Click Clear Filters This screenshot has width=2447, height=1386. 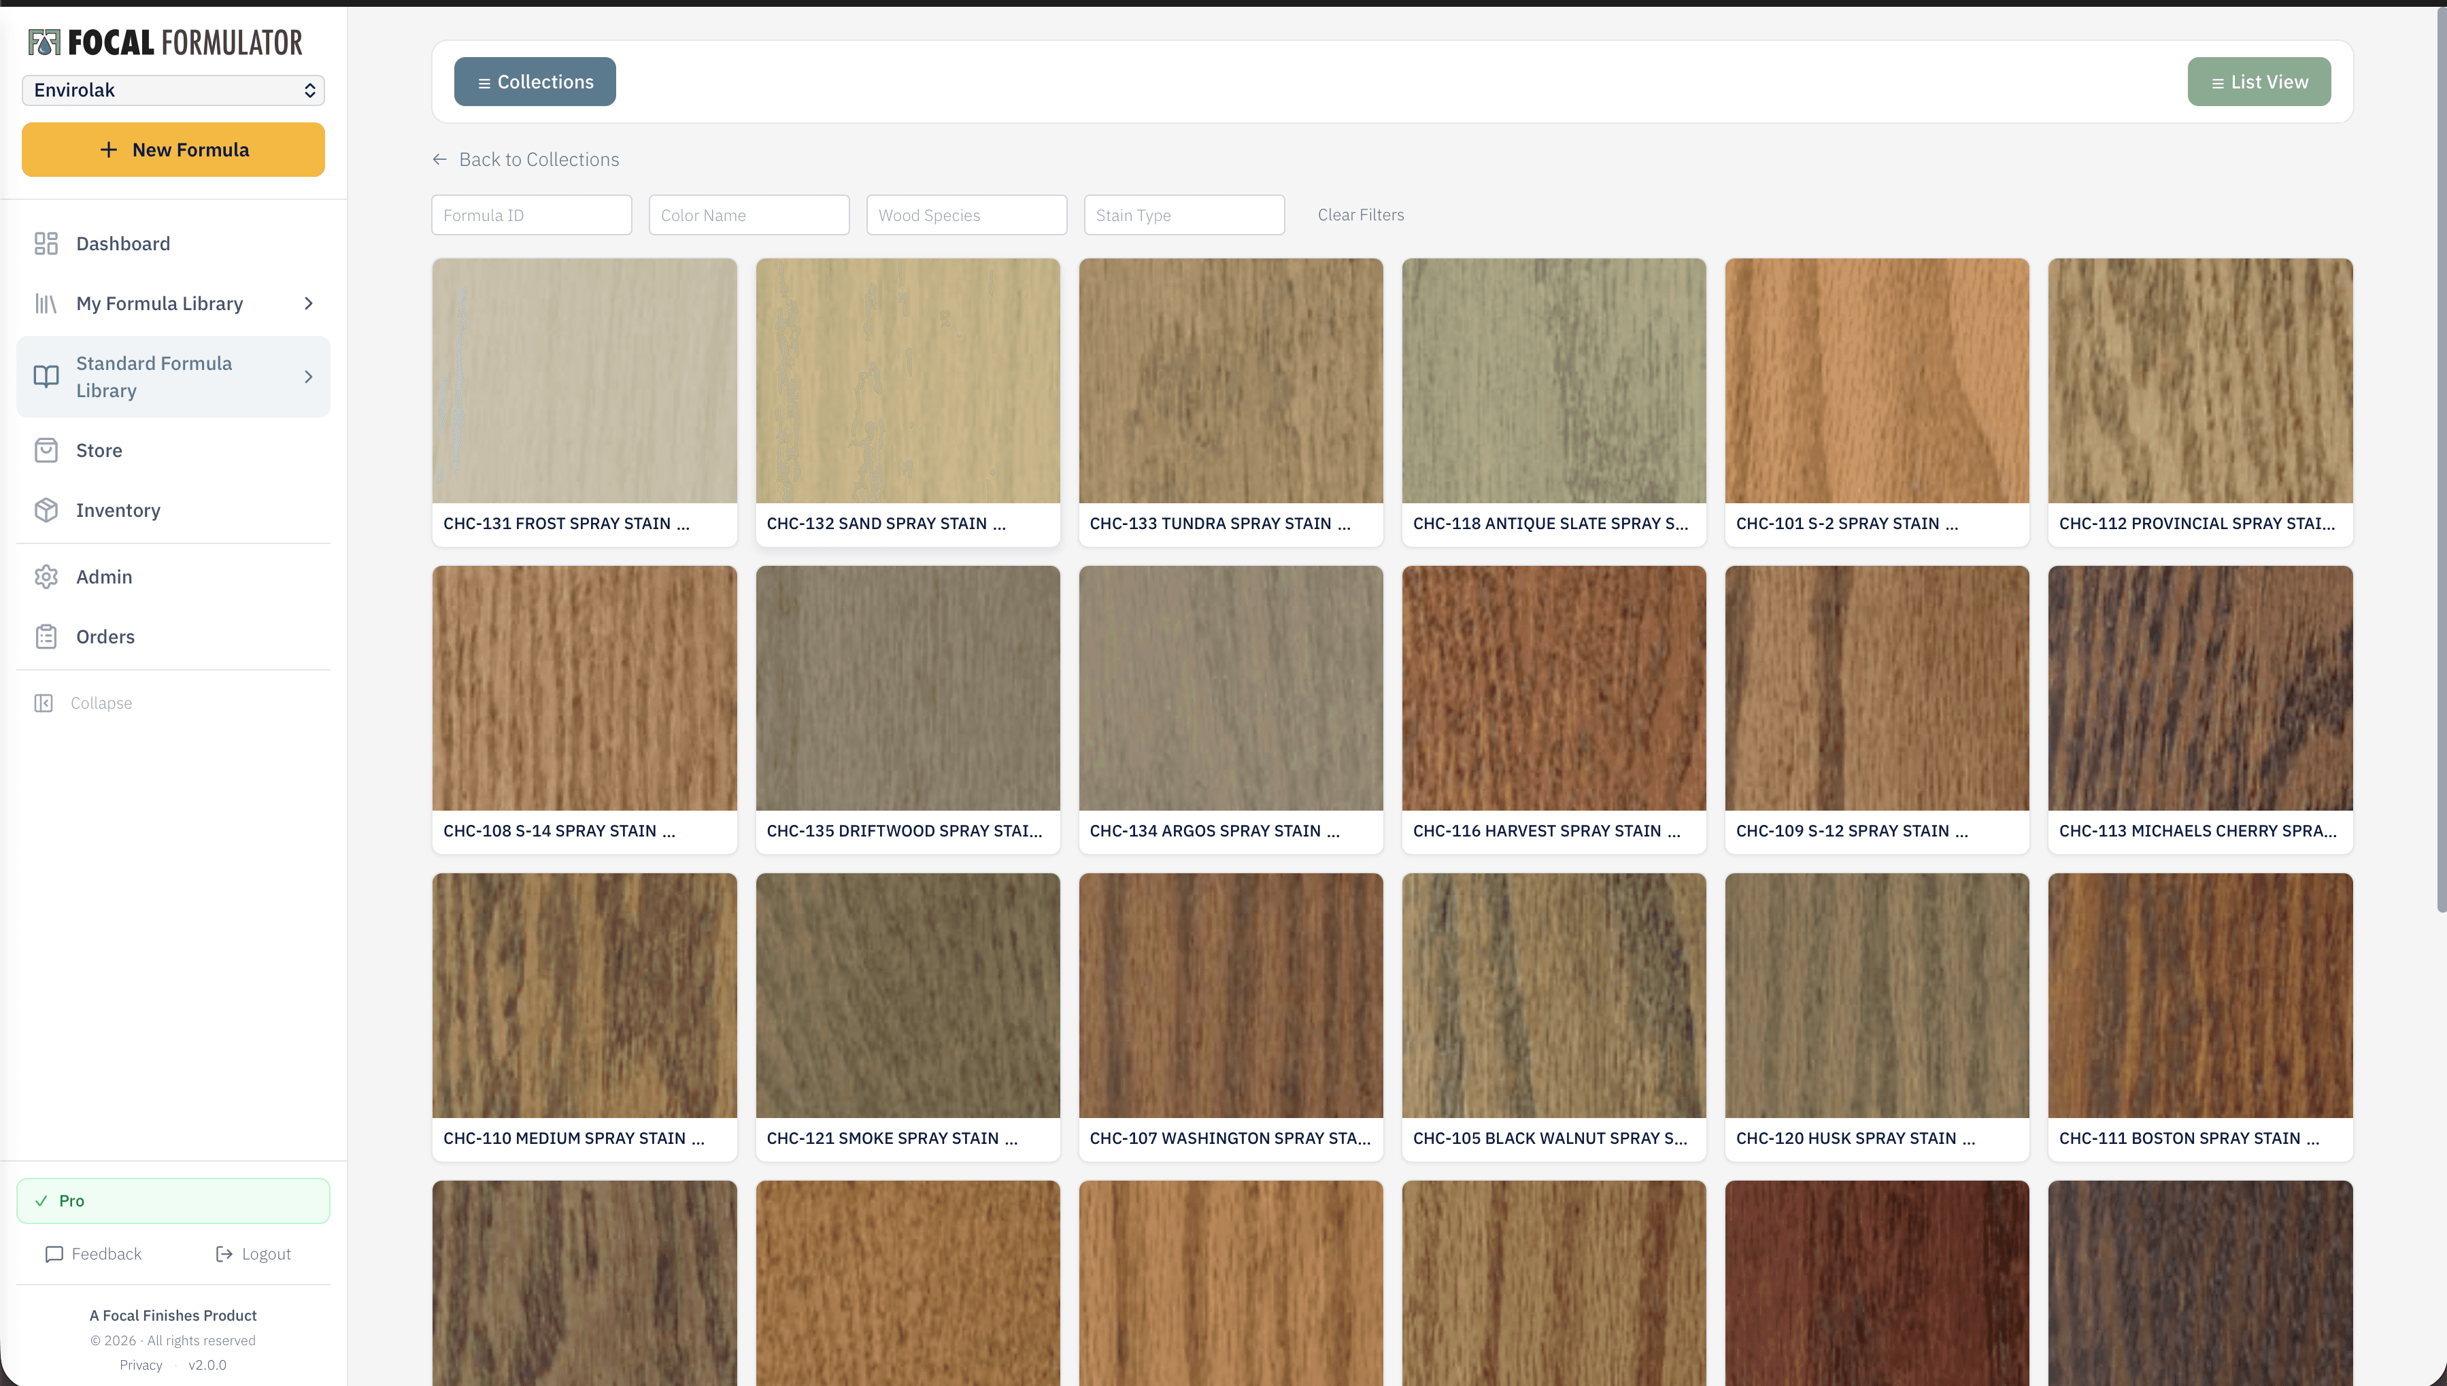[x=1360, y=215]
